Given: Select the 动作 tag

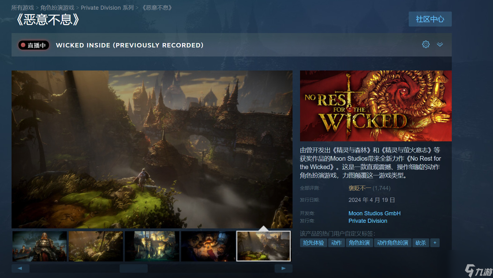Looking at the screenshot, I should 336,243.
